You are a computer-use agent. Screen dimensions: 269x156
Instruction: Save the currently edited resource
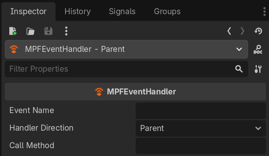click(48, 31)
